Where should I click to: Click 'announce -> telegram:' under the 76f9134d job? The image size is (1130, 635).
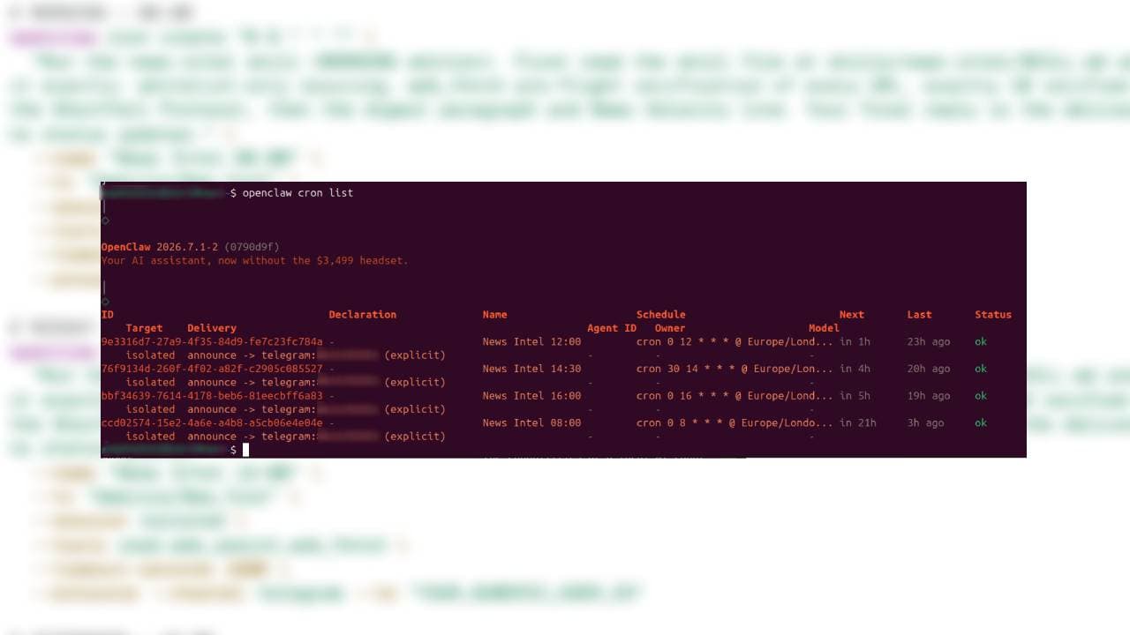[x=252, y=383]
